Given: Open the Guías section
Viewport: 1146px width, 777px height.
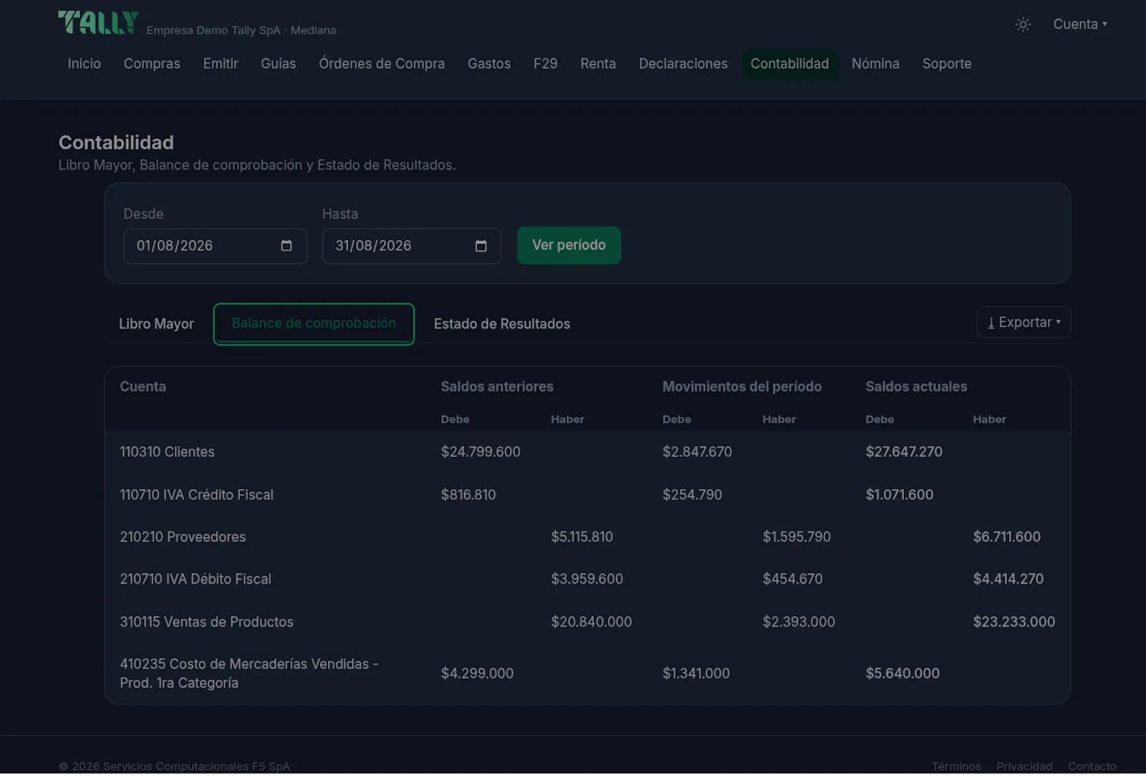Looking at the screenshot, I should tap(279, 64).
